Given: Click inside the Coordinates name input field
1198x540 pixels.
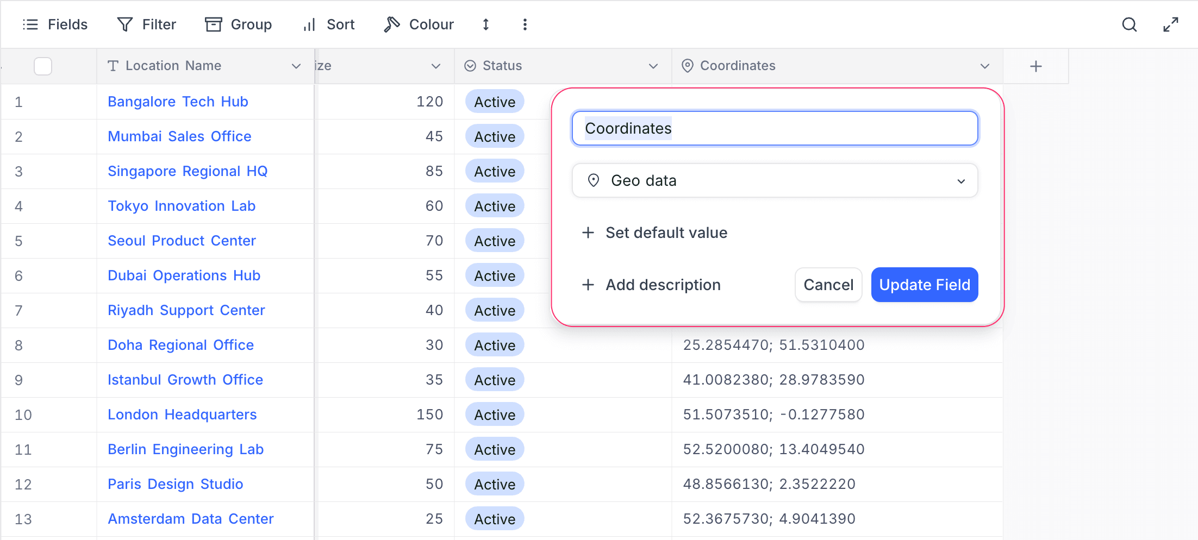Looking at the screenshot, I should click(x=774, y=128).
